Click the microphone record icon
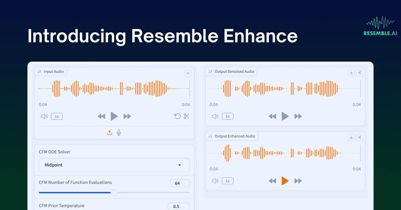The width and height of the screenshot is (401, 210). pos(119,133)
